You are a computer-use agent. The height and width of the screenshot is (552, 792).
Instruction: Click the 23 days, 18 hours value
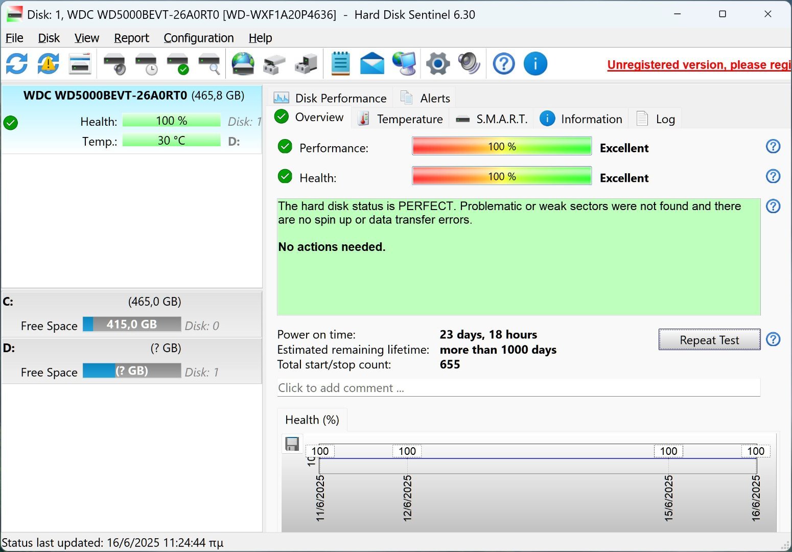point(488,334)
